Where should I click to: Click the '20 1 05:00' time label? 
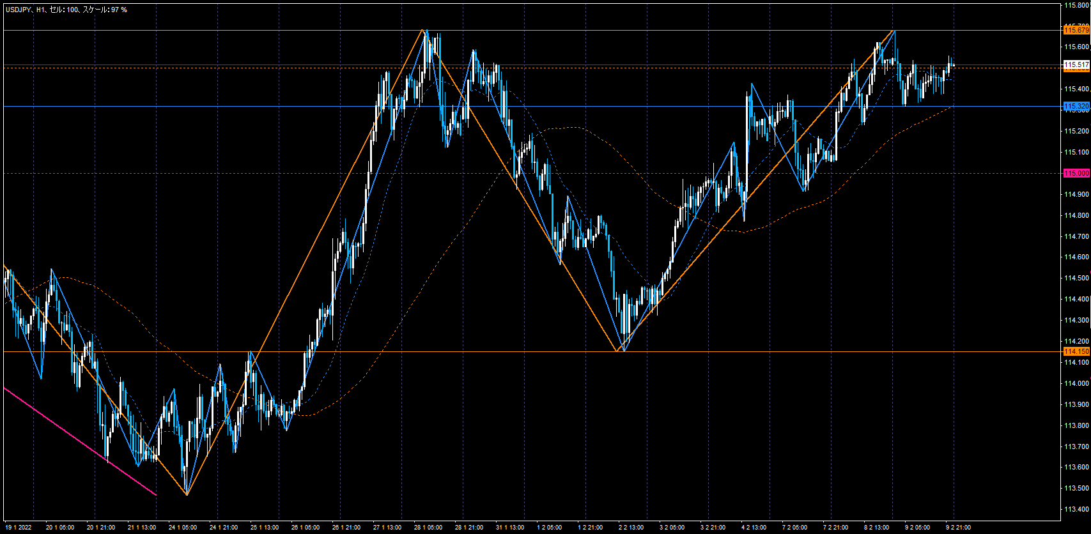pos(59,528)
